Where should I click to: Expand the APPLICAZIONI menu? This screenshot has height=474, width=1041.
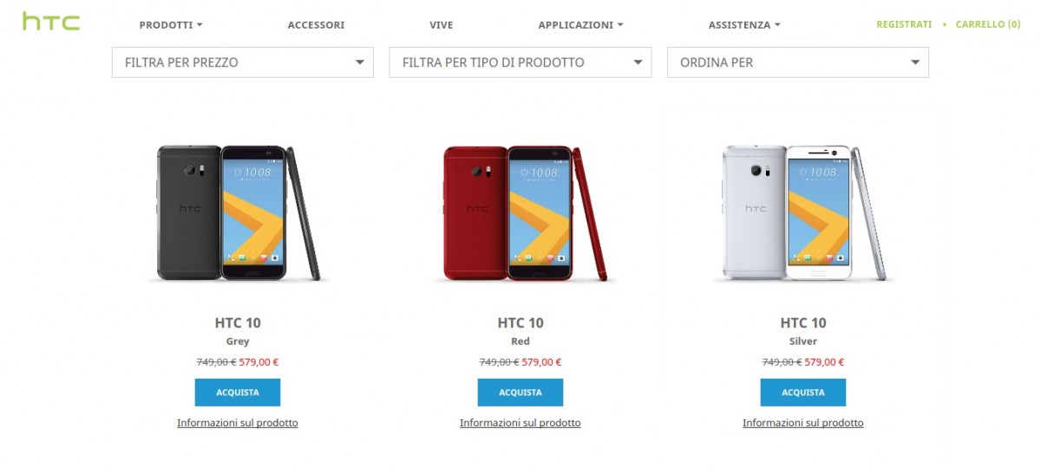580,25
